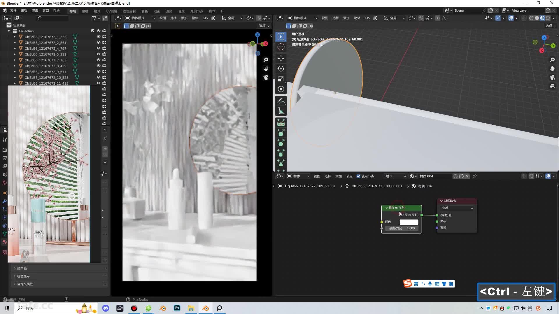
Task: Switch to the UV编辑 workspace tab
Action: pos(112,11)
